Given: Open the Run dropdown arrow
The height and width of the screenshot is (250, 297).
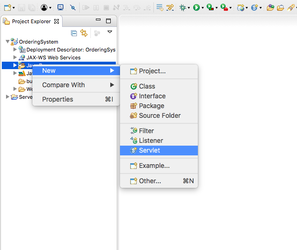Looking at the screenshot, I should point(202,8).
